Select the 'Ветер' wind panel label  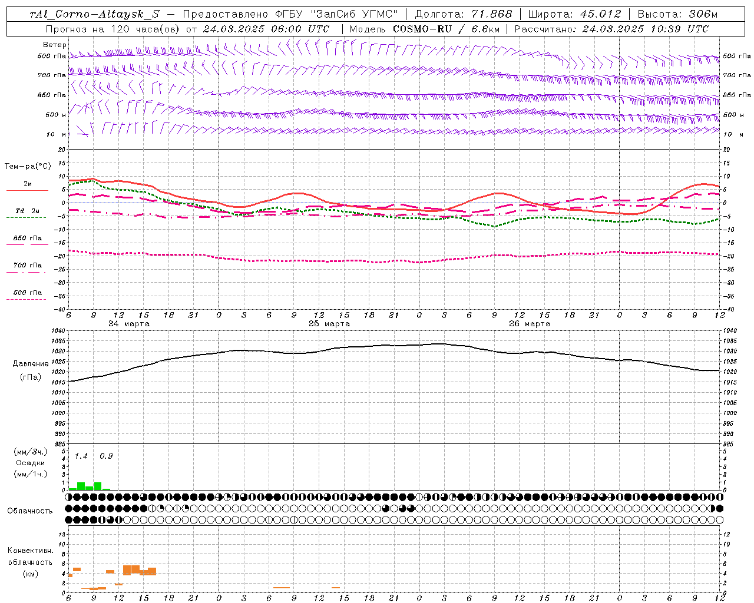54,45
